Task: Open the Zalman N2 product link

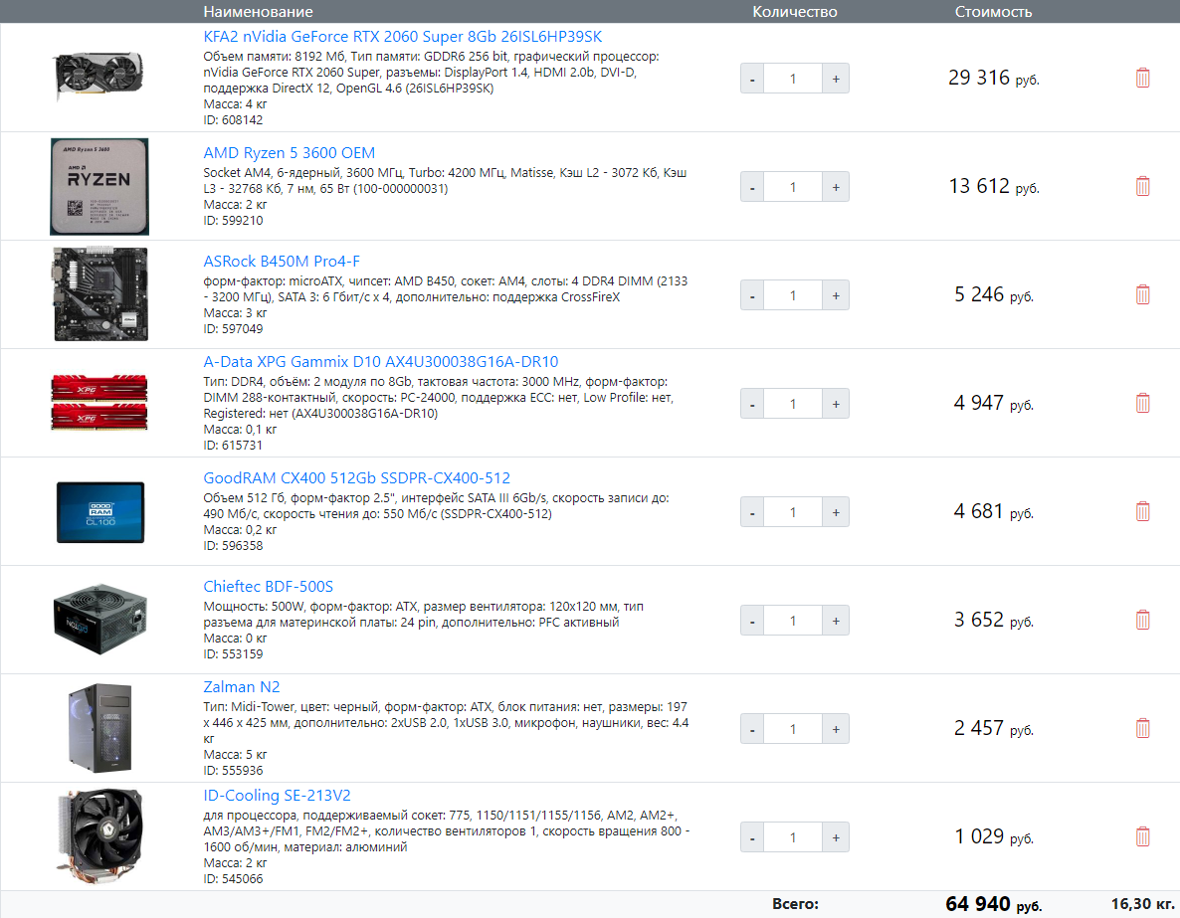Action: point(242,687)
